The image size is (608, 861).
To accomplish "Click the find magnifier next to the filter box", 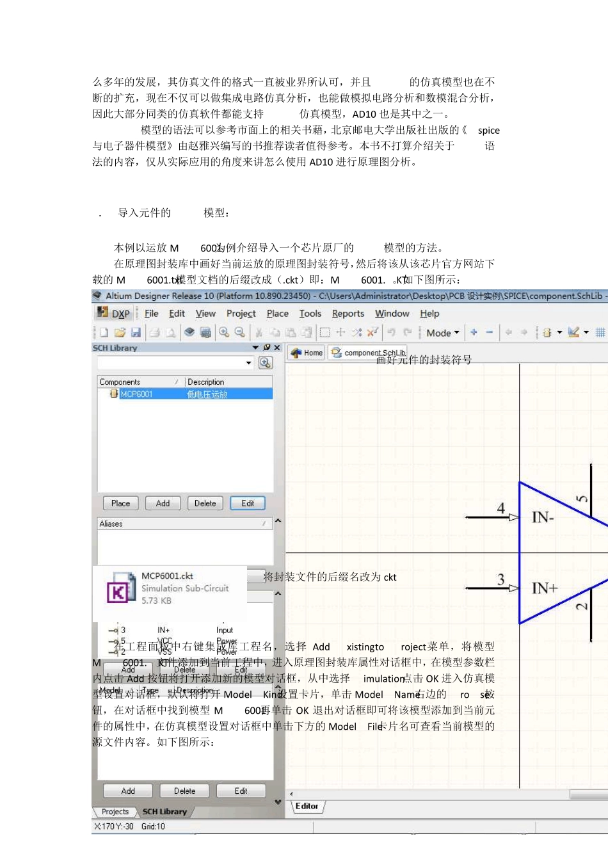I will [x=265, y=363].
